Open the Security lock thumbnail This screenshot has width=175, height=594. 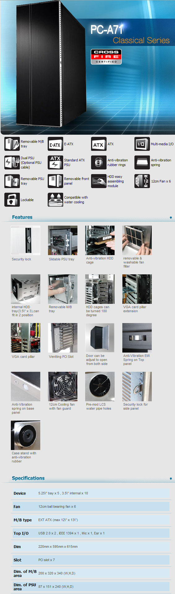point(25,240)
